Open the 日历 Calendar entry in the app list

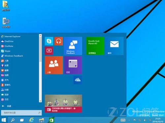(x=5, y=99)
